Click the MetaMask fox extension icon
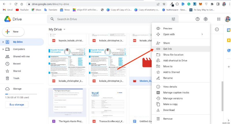This screenshot has height=124, width=231. coord(200,4)
